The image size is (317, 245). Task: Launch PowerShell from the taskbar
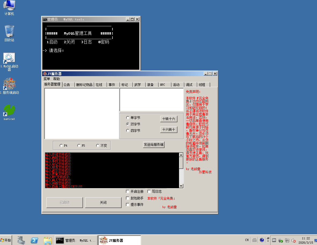pos(34,240)
